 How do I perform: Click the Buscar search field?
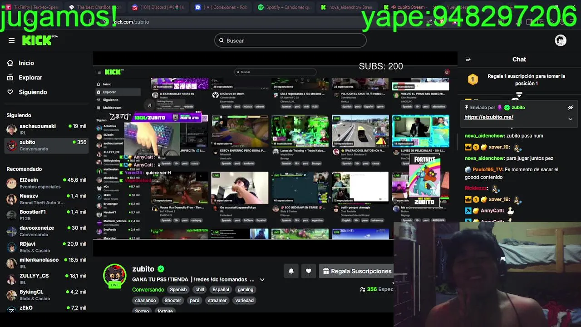click(x=290, y=40)
